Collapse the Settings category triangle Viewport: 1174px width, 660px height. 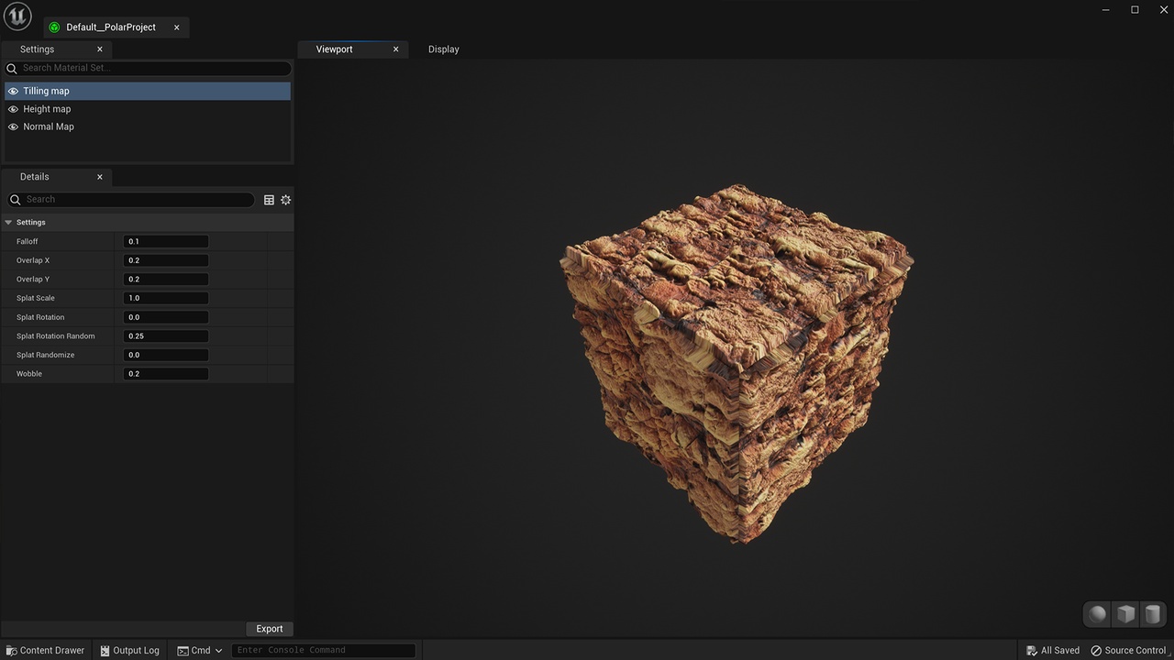click(x=8, y=223)
